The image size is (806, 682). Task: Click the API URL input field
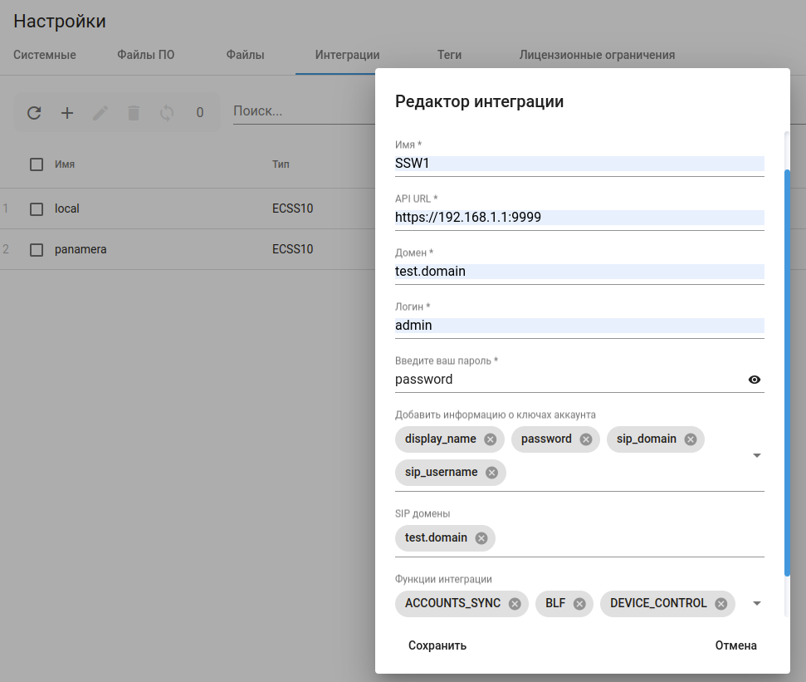(x=579, y=218)
